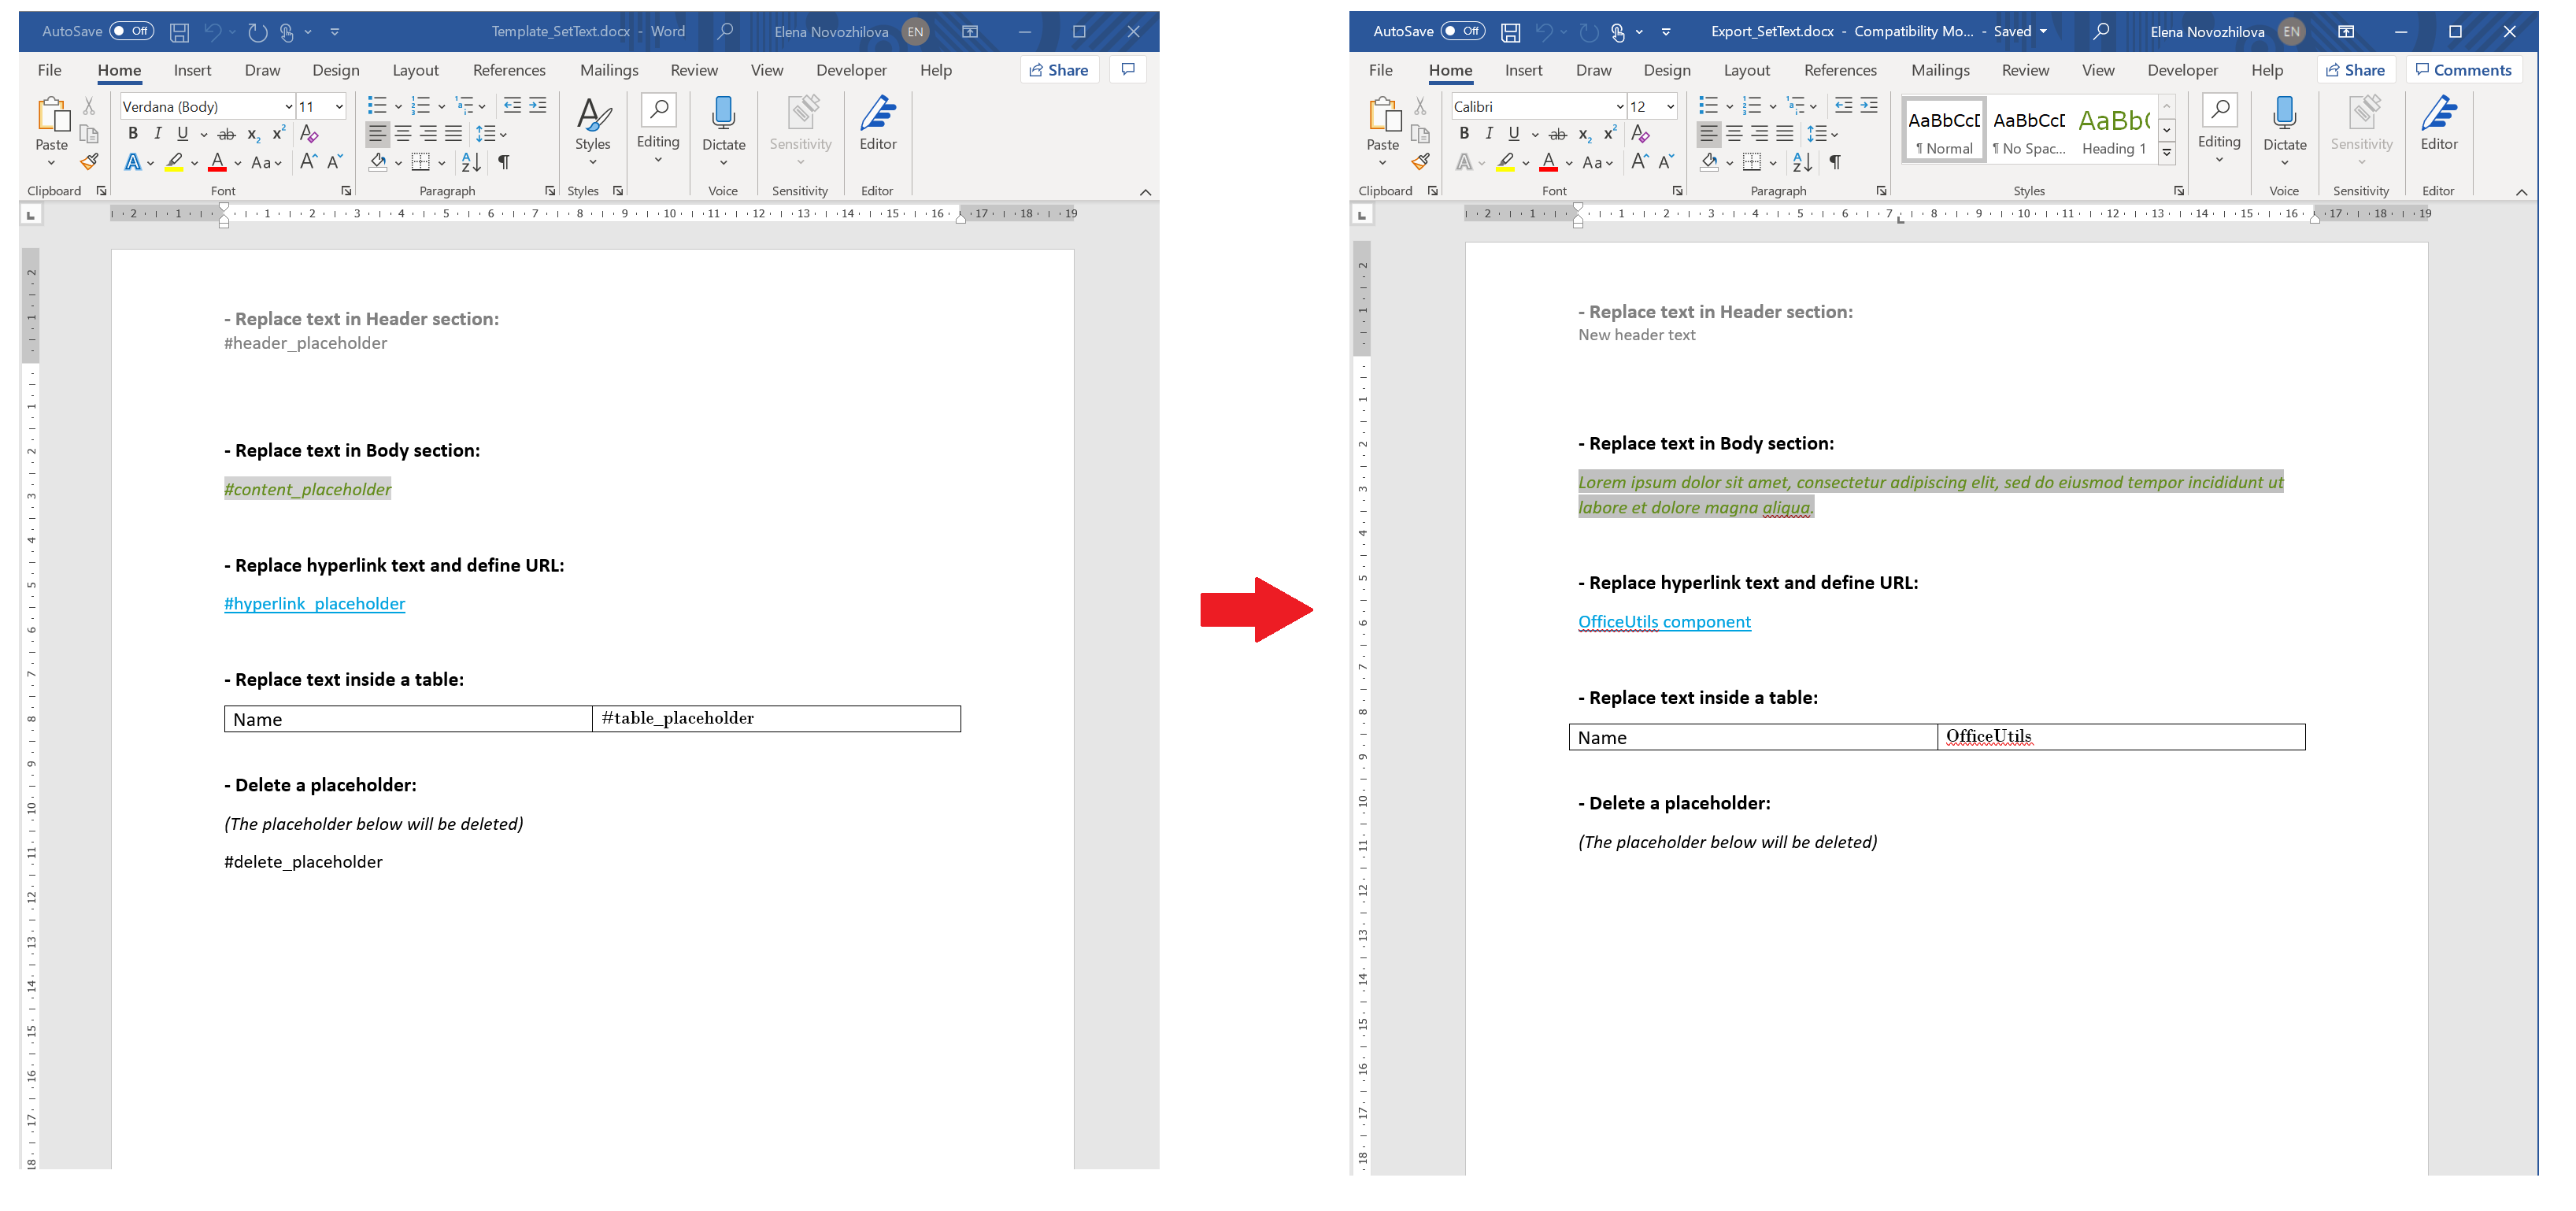Click font color red A in left window
This screenshot has width=2576, height=1211.
217,162
